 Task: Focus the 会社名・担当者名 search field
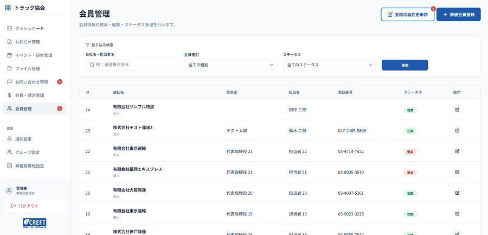[x=132, y=65]
